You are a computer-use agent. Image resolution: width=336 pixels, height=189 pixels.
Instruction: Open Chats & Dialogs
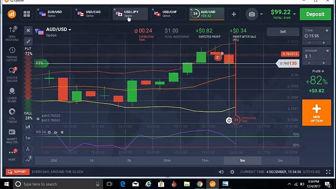point(12,75)
